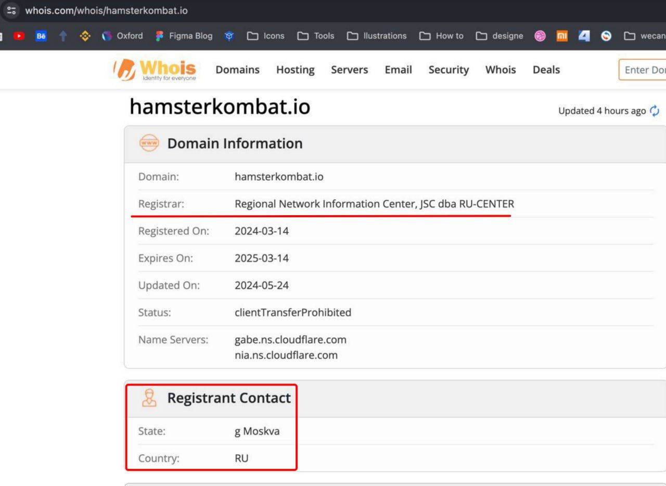This screenshot has height=486, width=666.
Task: Open the Hosting menu
Action: [x=295, y=70]
